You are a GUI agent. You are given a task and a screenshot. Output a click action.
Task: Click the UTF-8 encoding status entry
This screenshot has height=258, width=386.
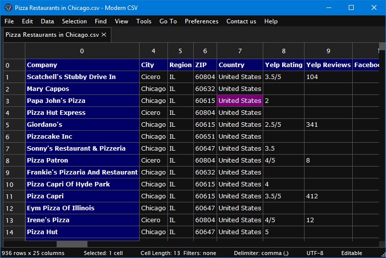coord(315,253)
